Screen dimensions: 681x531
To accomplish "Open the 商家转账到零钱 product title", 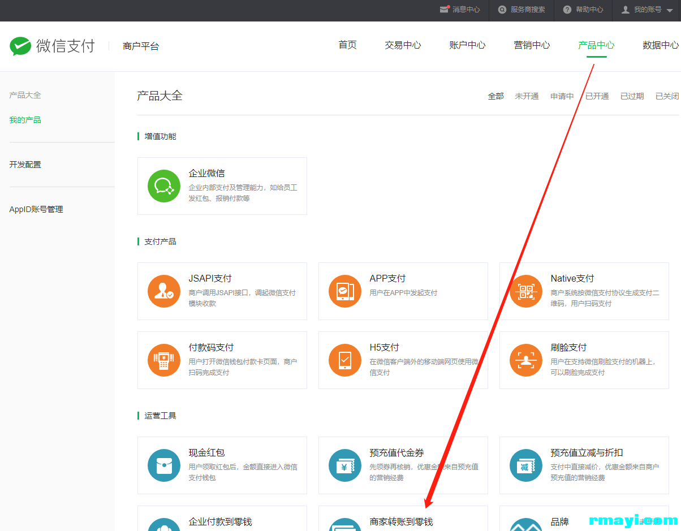I will tap(401, 521).
